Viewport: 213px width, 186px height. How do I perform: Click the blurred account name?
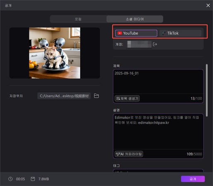(139, 44)
